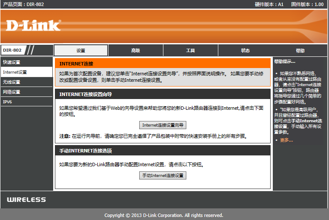This screenshot has width=329, height=220.
Task: Click the DIR-802 model label
Action: click(12, 50)
